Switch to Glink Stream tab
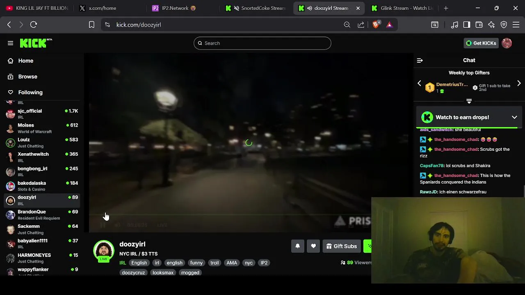 (402, 8)
